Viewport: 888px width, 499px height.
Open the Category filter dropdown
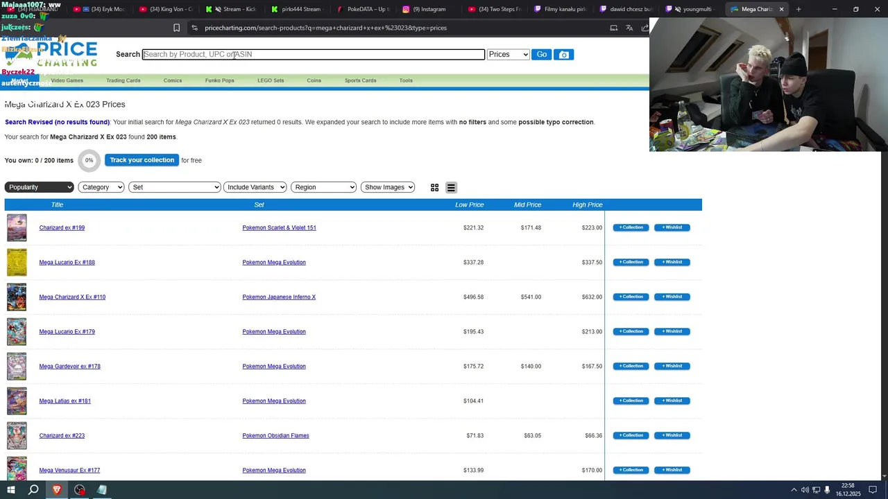[x=101, y=187]
